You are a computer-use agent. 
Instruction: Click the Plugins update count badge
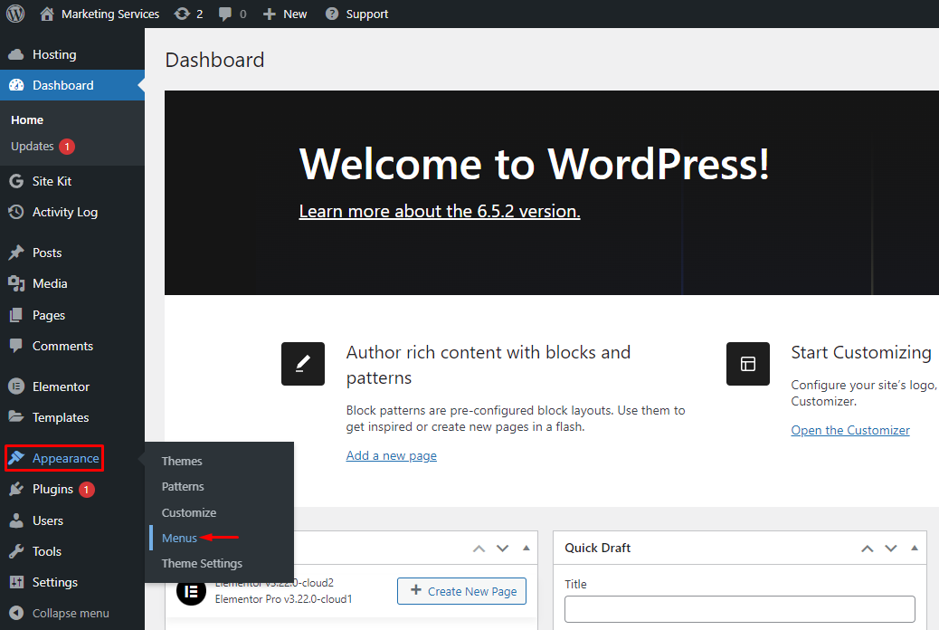pyautogui.click(x=86, y=490)
